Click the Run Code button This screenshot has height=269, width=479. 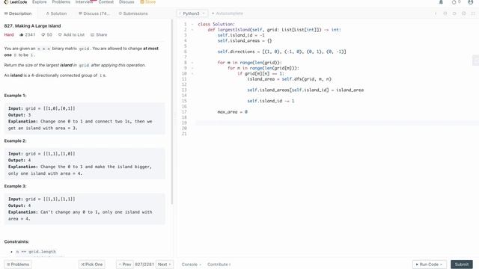[x=429, y=265]
